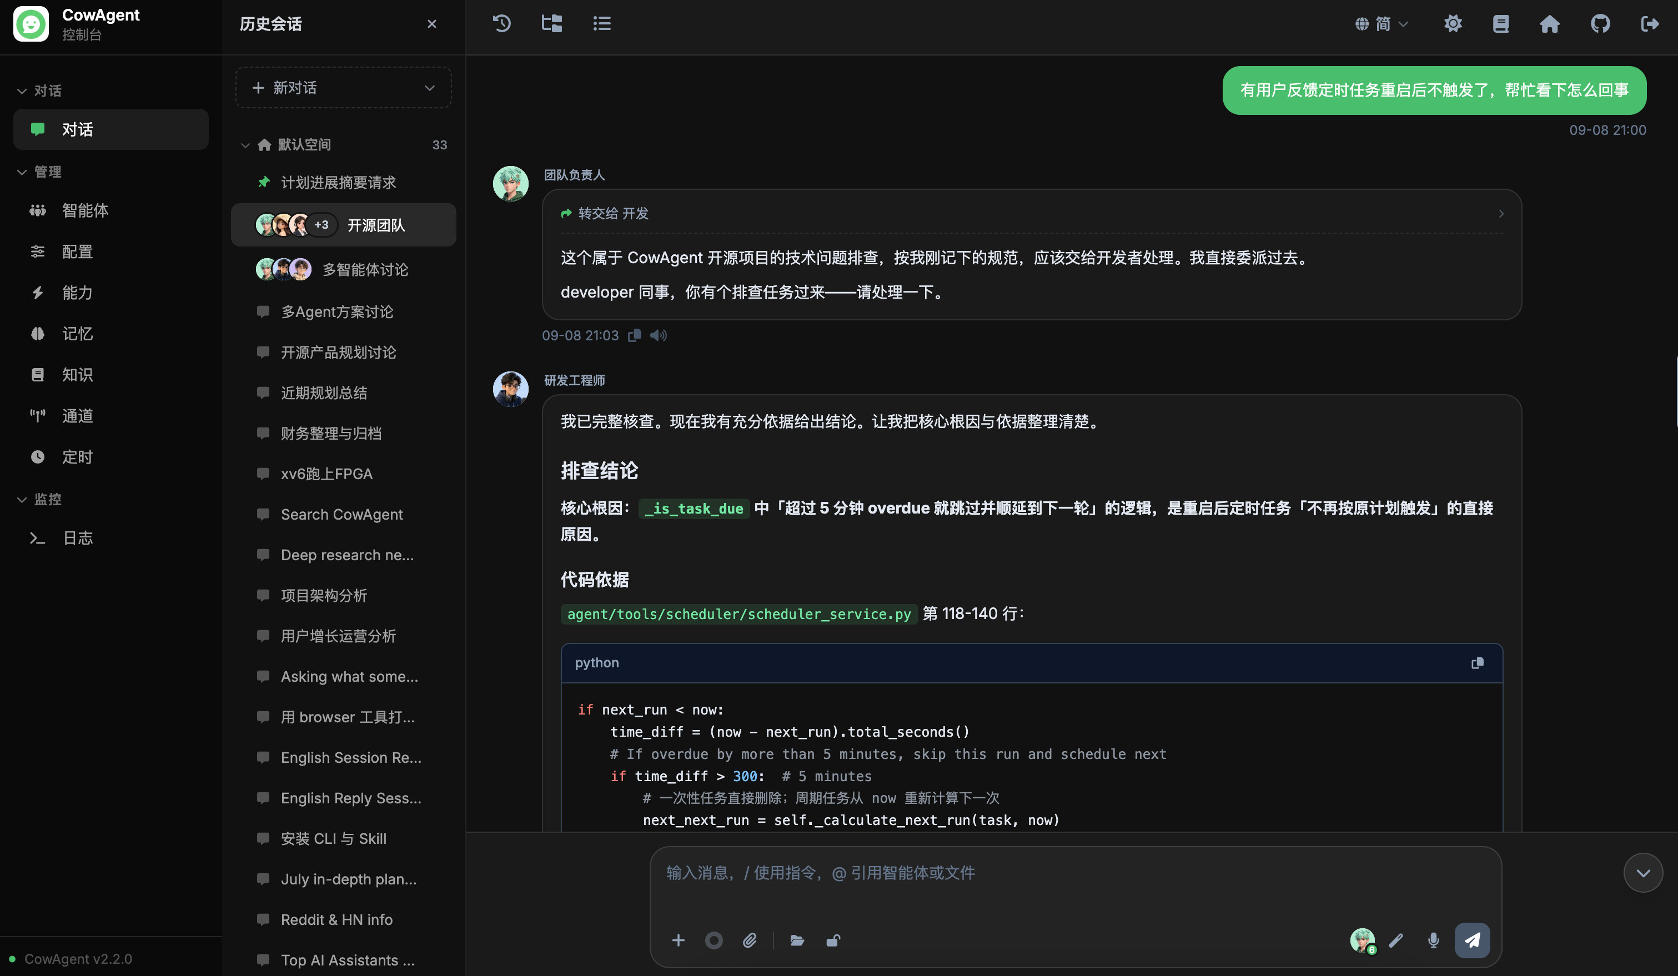The height and width of the screenshot is (976, 1678).
Task: Click the logout icon
Action: 1649,24
